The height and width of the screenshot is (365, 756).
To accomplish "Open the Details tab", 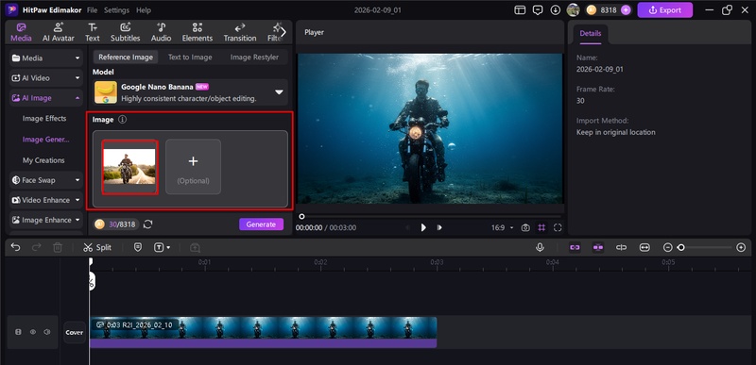I will (x=591, y=34).
